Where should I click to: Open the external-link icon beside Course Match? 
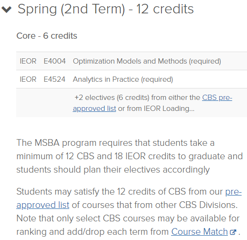(233, 232)
